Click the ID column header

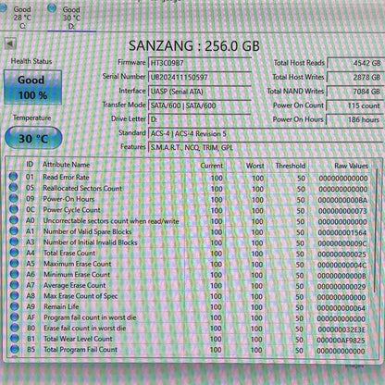[x=30, y=164]
